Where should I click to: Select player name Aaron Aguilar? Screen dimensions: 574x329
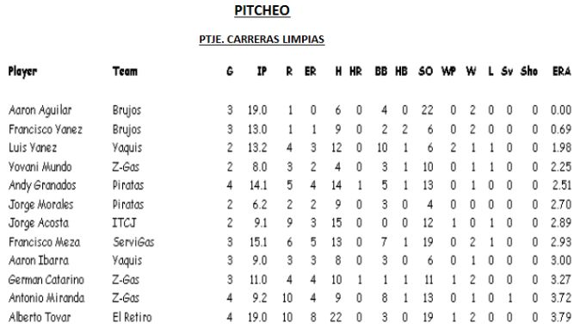(40, 110)
